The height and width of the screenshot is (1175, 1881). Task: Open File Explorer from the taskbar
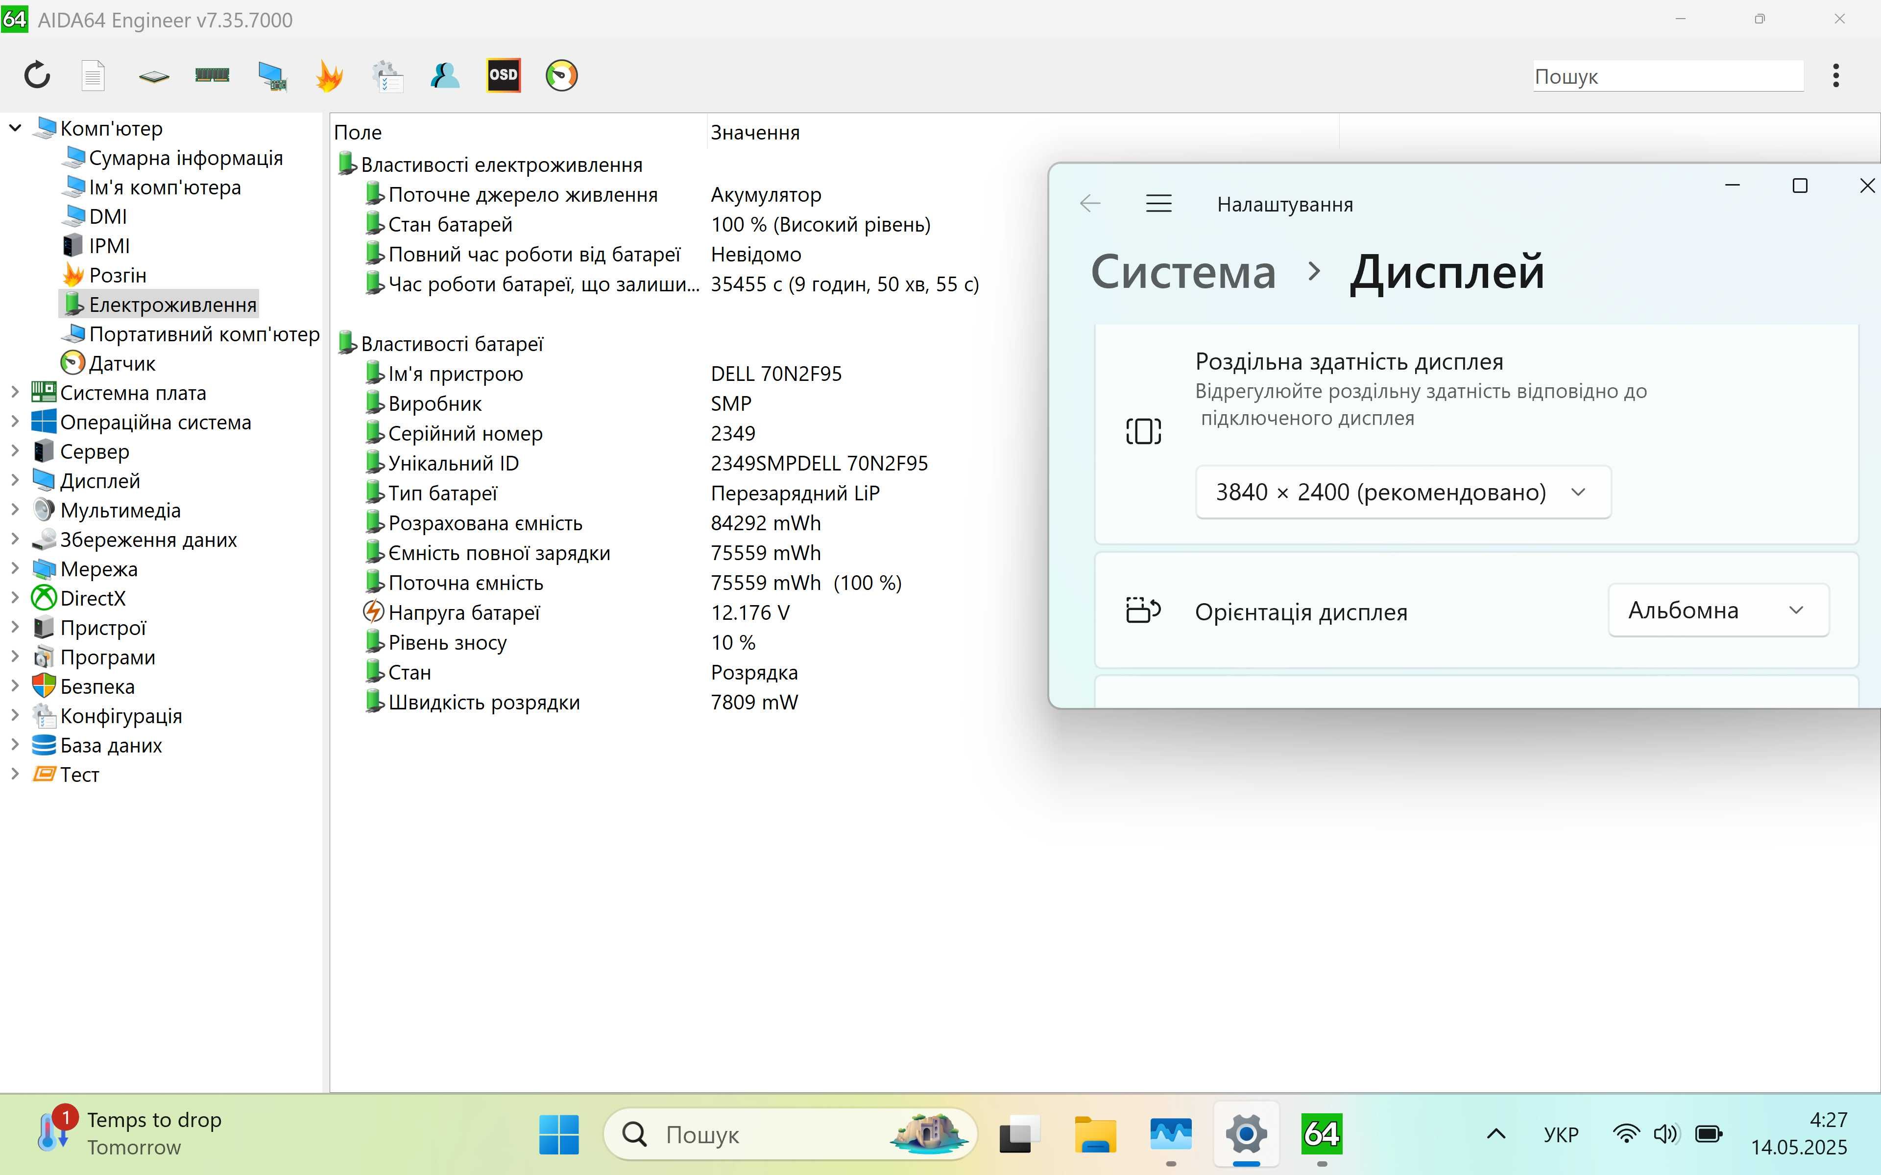click(1095, 1134)
